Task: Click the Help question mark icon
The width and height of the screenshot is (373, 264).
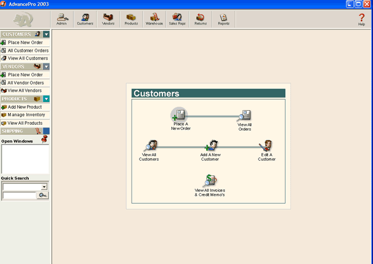Action: pos(361,19)
